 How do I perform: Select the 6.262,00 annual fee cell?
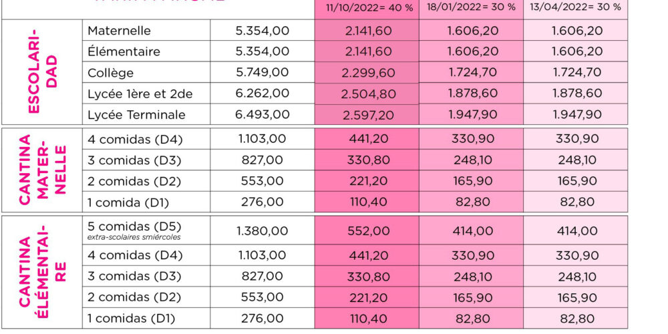[263, 94]
